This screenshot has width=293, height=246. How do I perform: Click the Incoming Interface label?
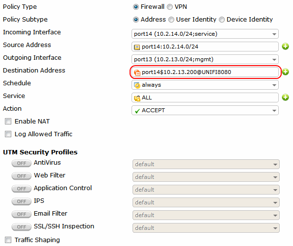[32, 32]
